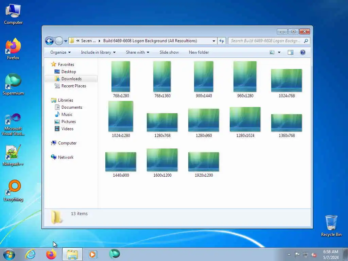Viewport: 348px width, 261px height.
Task: Expand breadcrumb arrow after 'Seven ...'
Action: pos(100,41)
